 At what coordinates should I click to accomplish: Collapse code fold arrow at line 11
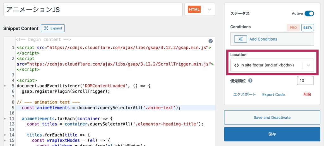click(5, 119)
